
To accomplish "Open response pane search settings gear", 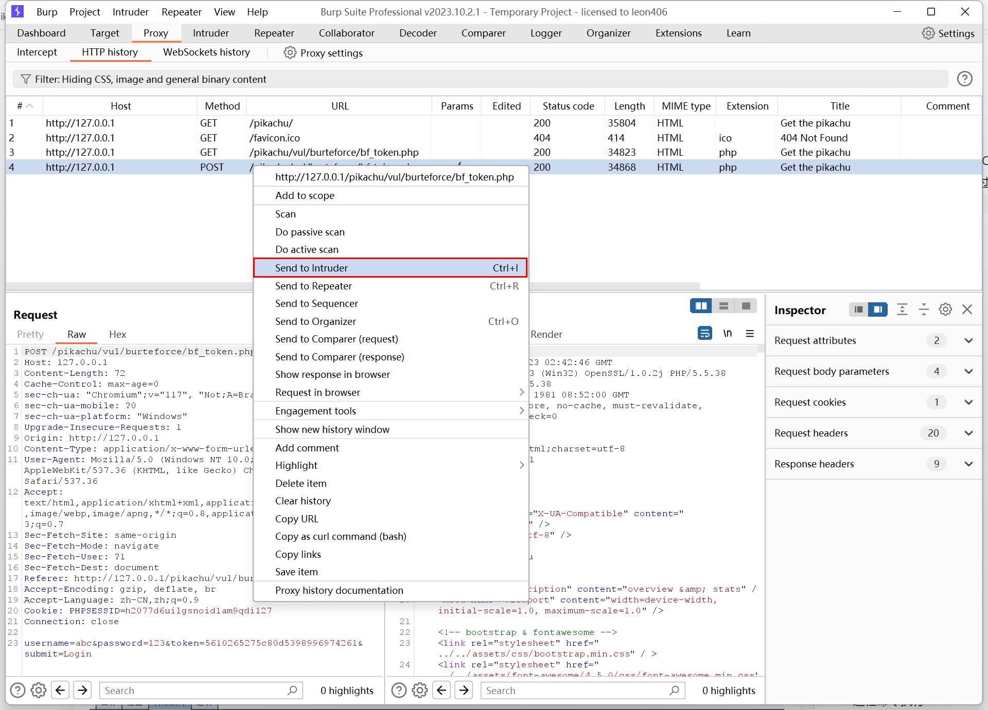I will tap(420, 690).
